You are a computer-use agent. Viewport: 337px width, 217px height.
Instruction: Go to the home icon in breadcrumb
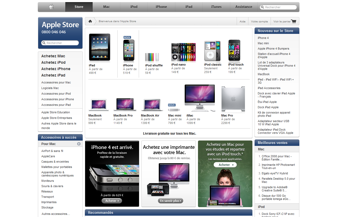[90, 21]
